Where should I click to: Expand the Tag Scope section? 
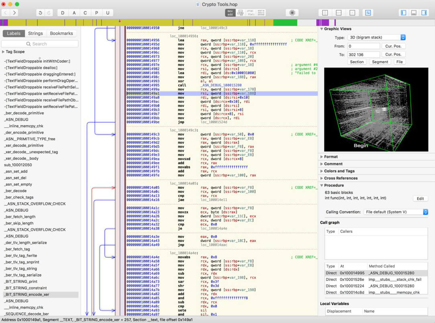(x=3, y=52)
